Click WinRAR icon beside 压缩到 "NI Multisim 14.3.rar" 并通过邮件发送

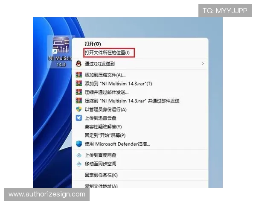click(79, 100)
